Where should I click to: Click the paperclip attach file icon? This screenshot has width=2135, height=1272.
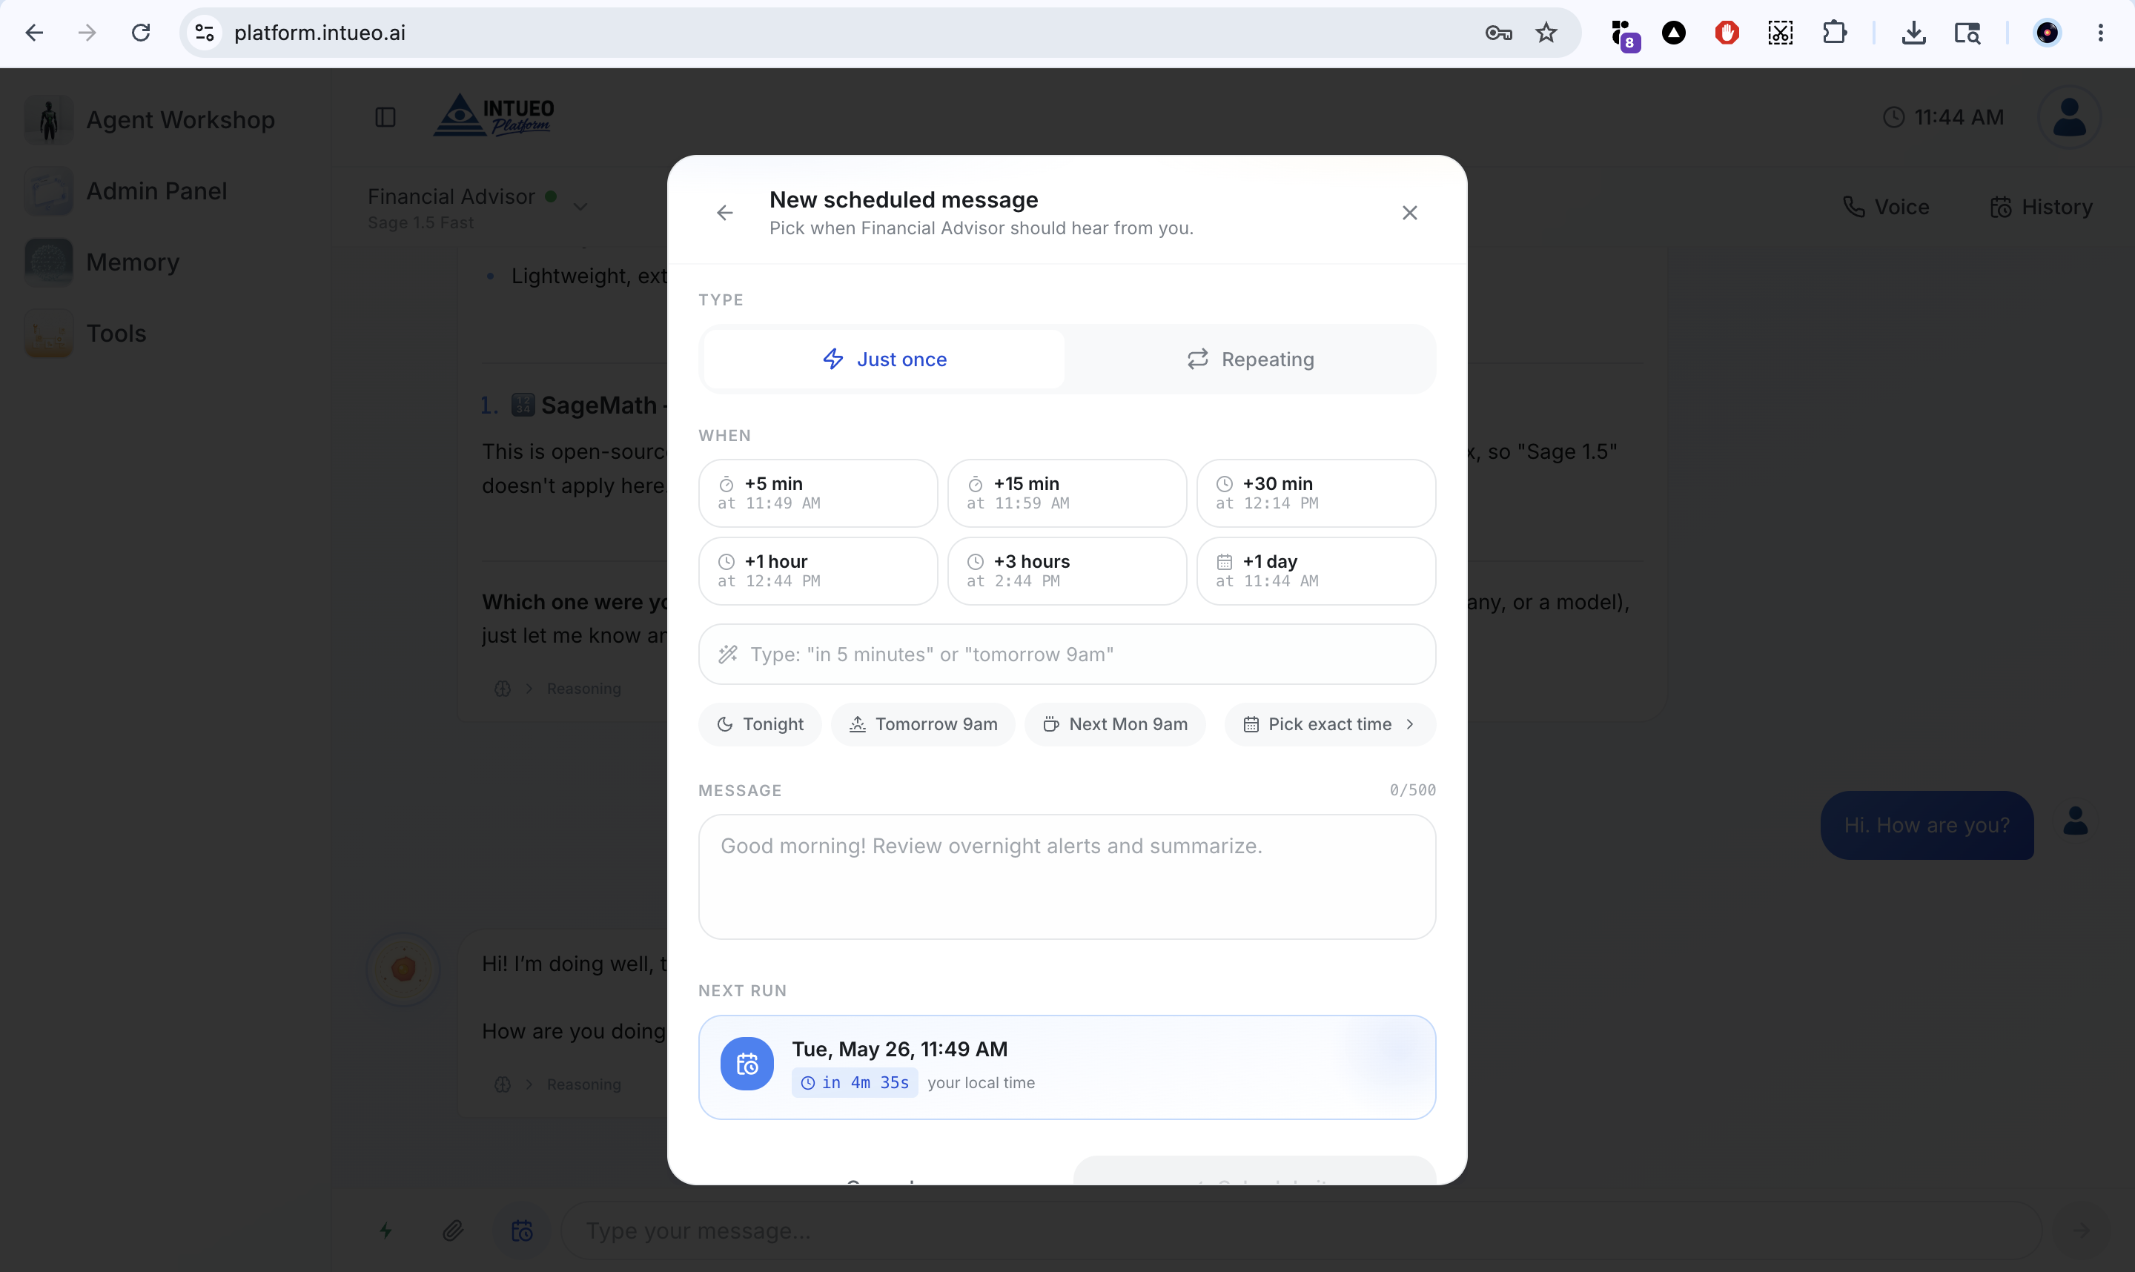pos(454,1230)
